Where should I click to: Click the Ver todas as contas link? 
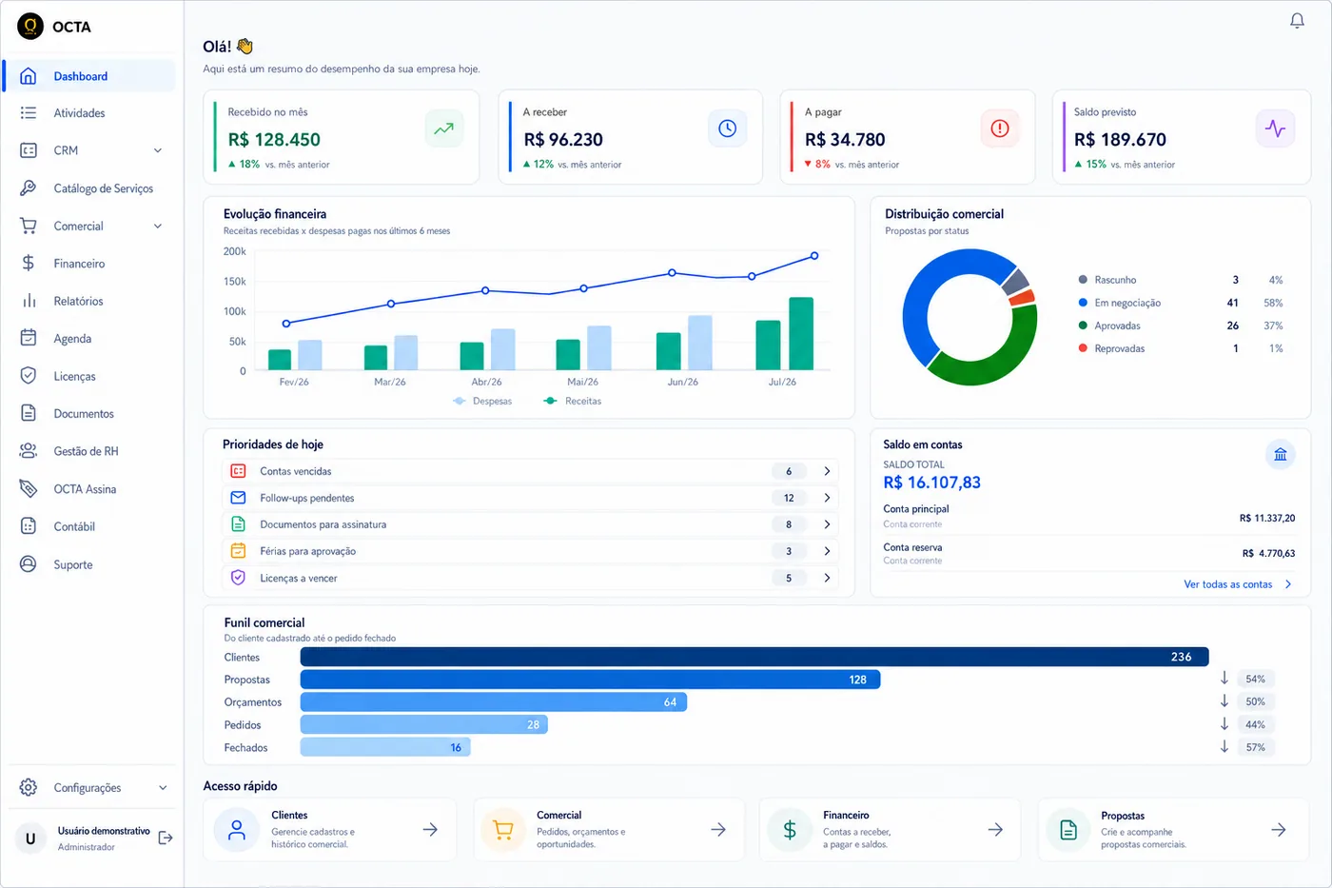pyautogui.click(x=1238, y=584)
